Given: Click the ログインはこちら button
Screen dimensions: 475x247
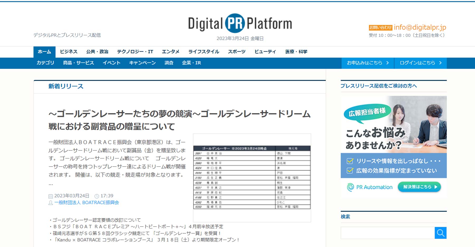Looking at the screenshot, I should tap(420, 63).
